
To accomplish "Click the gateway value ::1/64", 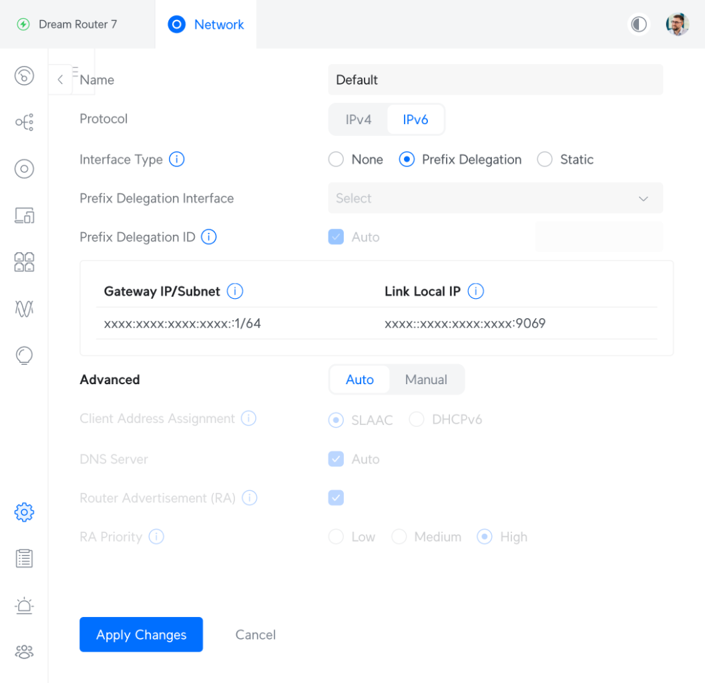I will coord(182,323).
